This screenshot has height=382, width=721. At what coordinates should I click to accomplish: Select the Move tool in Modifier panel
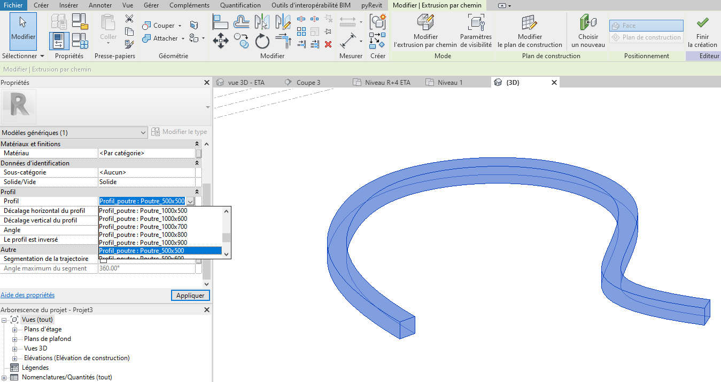click(x=221, y=41)
